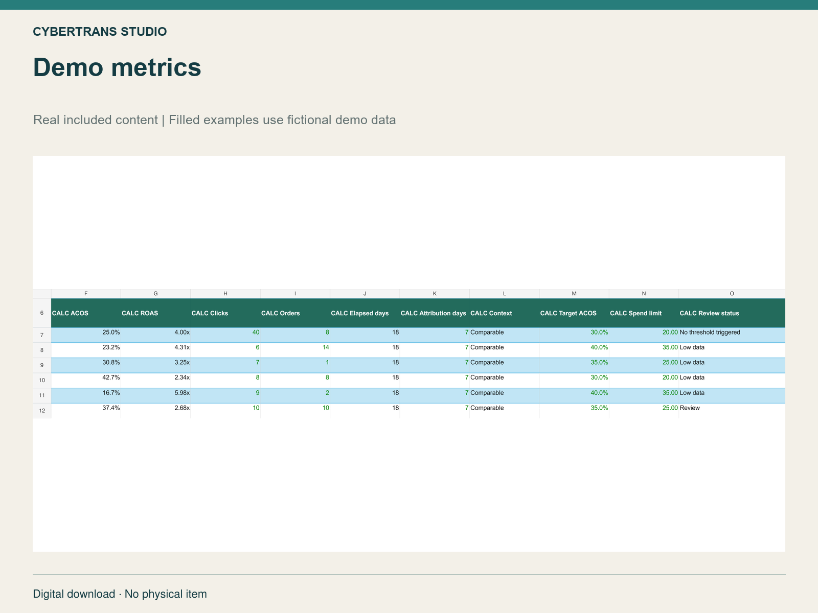Click the CYBERTRANS STUDIO brand text
Screen dimensions: 818x613
pos(100,32)
